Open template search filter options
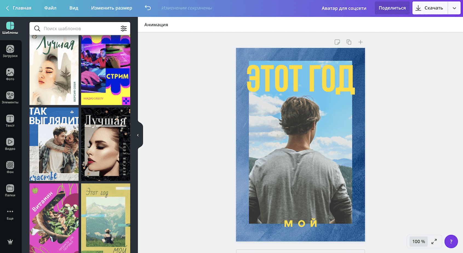463x253 pixels. pyautogui.click(x=124, y=28)
